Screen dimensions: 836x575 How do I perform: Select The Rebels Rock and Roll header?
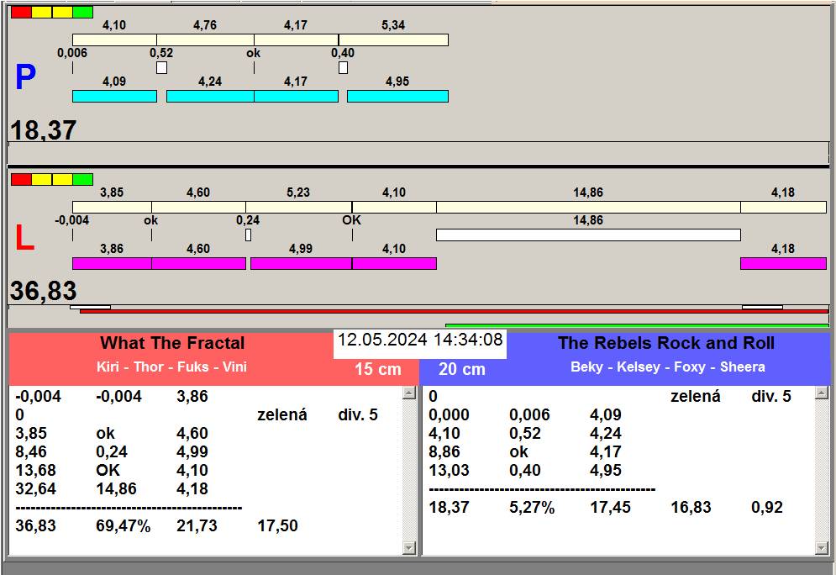pos(666,343)
